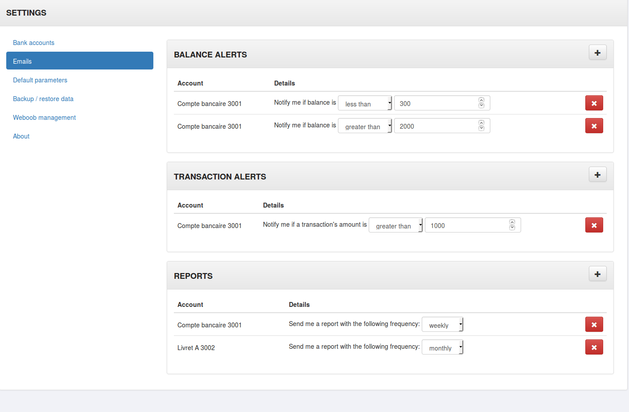Click the 'Livret A 3002' account name
This screenshot has height=412, width=629.
point(196,348)
